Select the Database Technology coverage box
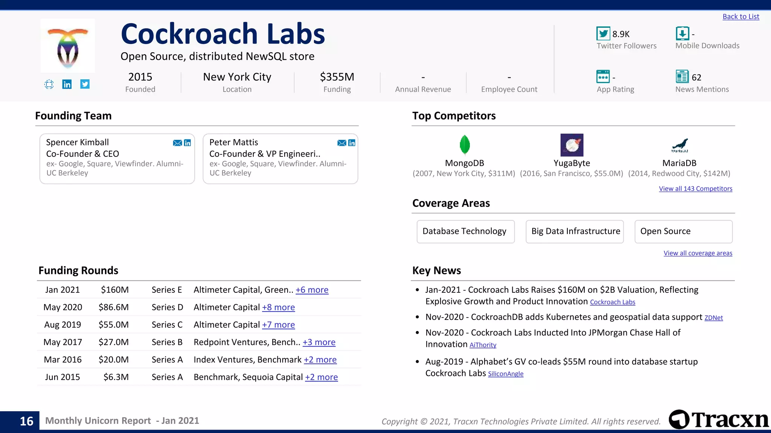This screenshot has height=433, width=771. (x=466, y=232)
